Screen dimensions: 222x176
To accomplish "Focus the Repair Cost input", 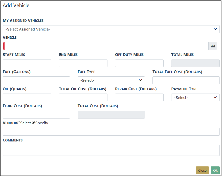I will click(x=139, y=98).
